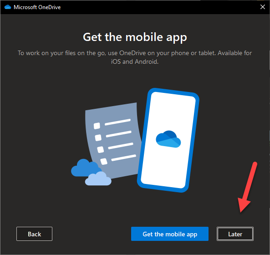Image resolution: width=270 pixels, height=255 pixels.
Task: Click the OneDrive cloud icon in title bar
Action: coord(8,7)
